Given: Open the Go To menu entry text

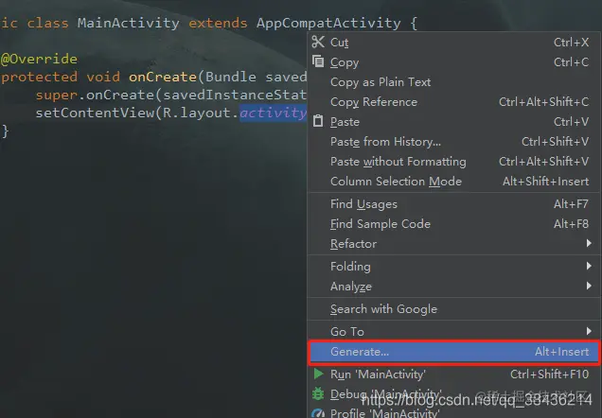Looking at the screenshot, I should pos(347,332).
